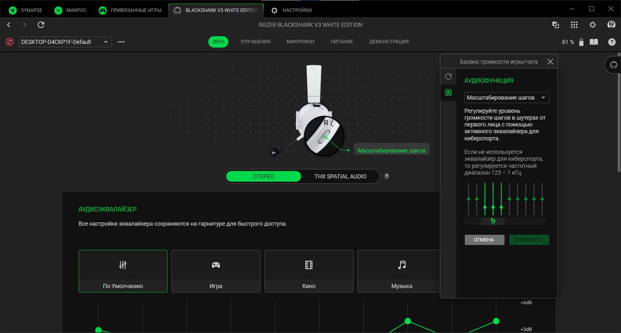Open the Synapse tab

point(26,10)
